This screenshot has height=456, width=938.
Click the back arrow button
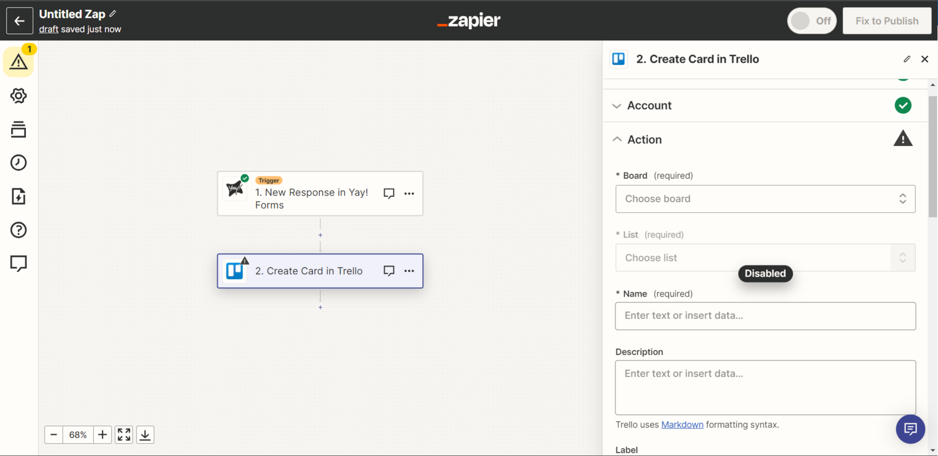pos(19,21)
